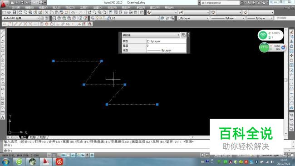Click the 颜色 ByLayer color swatch field

click(166, 41)
